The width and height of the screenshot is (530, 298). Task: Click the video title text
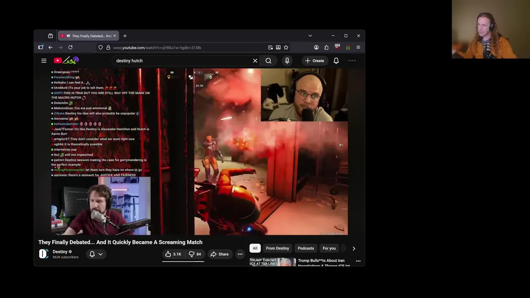coord(120,242)
